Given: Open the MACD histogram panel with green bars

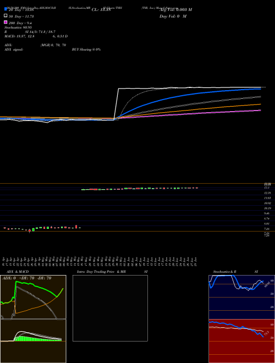Looking at the screenshot, I should point(33,341).
